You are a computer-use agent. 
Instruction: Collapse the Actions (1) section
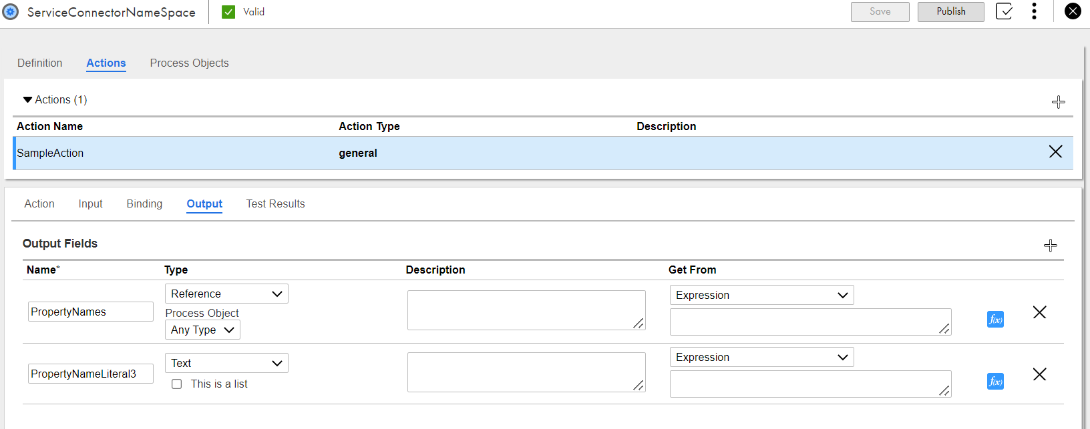click(x=27, y=100)
